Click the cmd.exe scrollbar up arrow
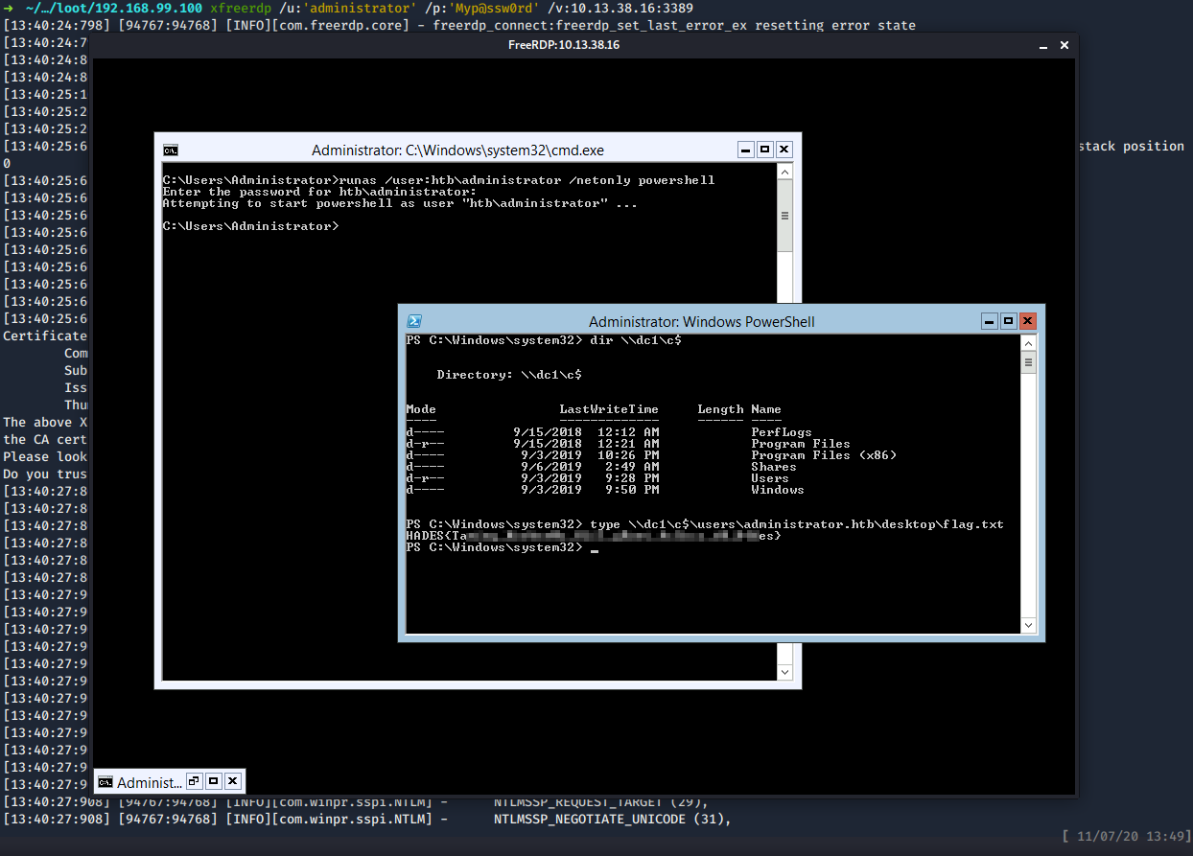 784,173
